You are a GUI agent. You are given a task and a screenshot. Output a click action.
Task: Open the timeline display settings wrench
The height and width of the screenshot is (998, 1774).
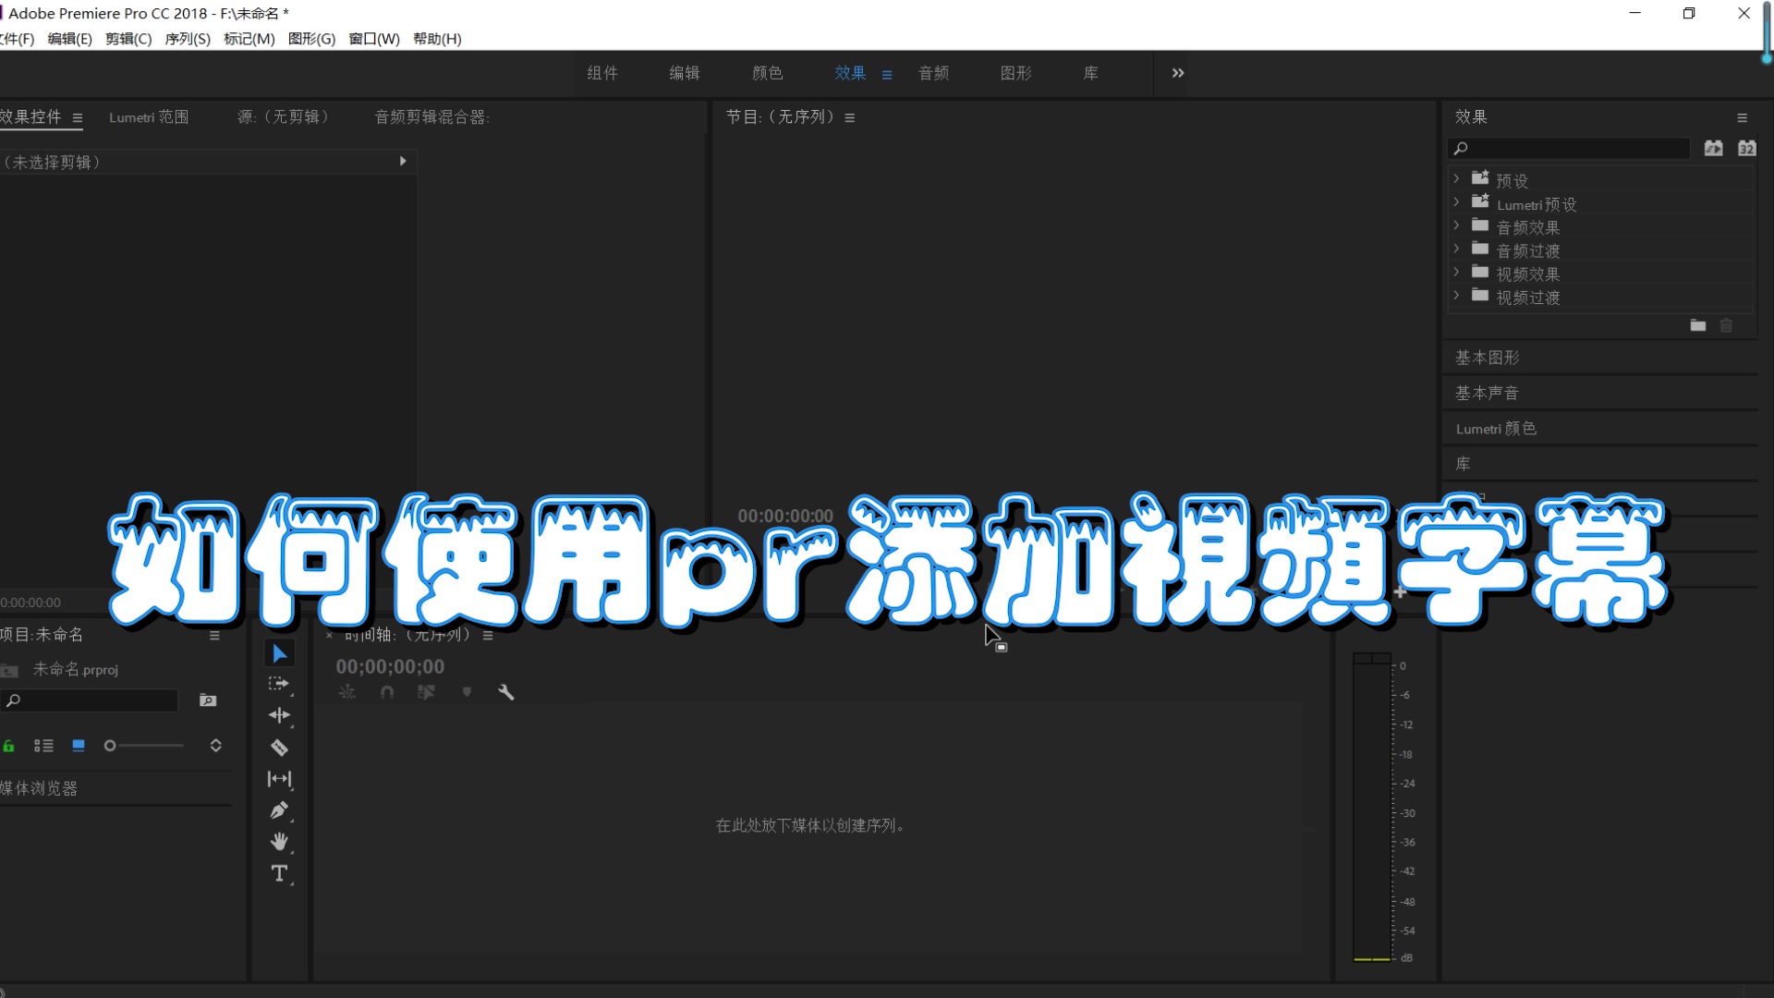506,691
